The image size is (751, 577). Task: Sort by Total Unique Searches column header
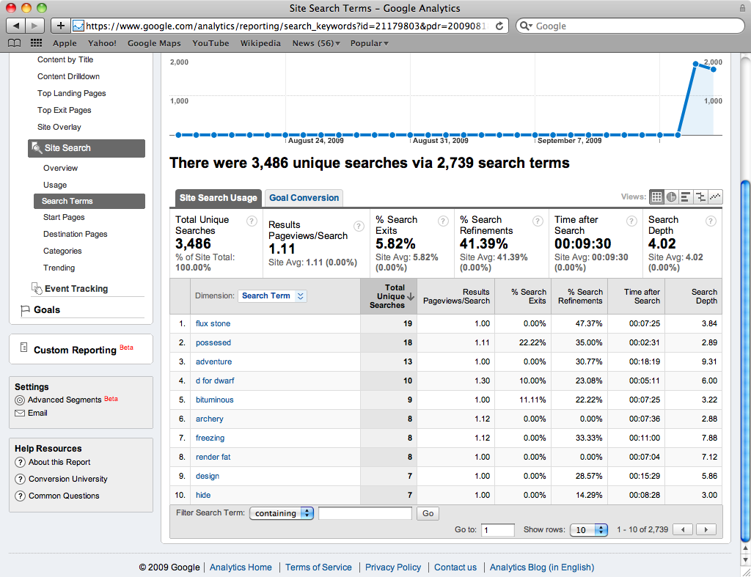(x=389, y=296)
